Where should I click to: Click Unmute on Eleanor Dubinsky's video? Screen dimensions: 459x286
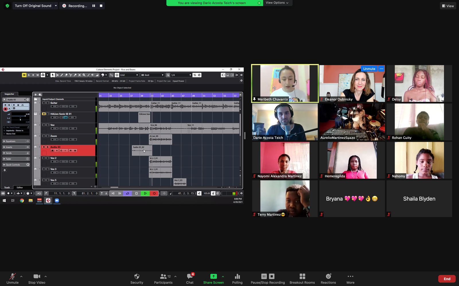pos(369,69)
